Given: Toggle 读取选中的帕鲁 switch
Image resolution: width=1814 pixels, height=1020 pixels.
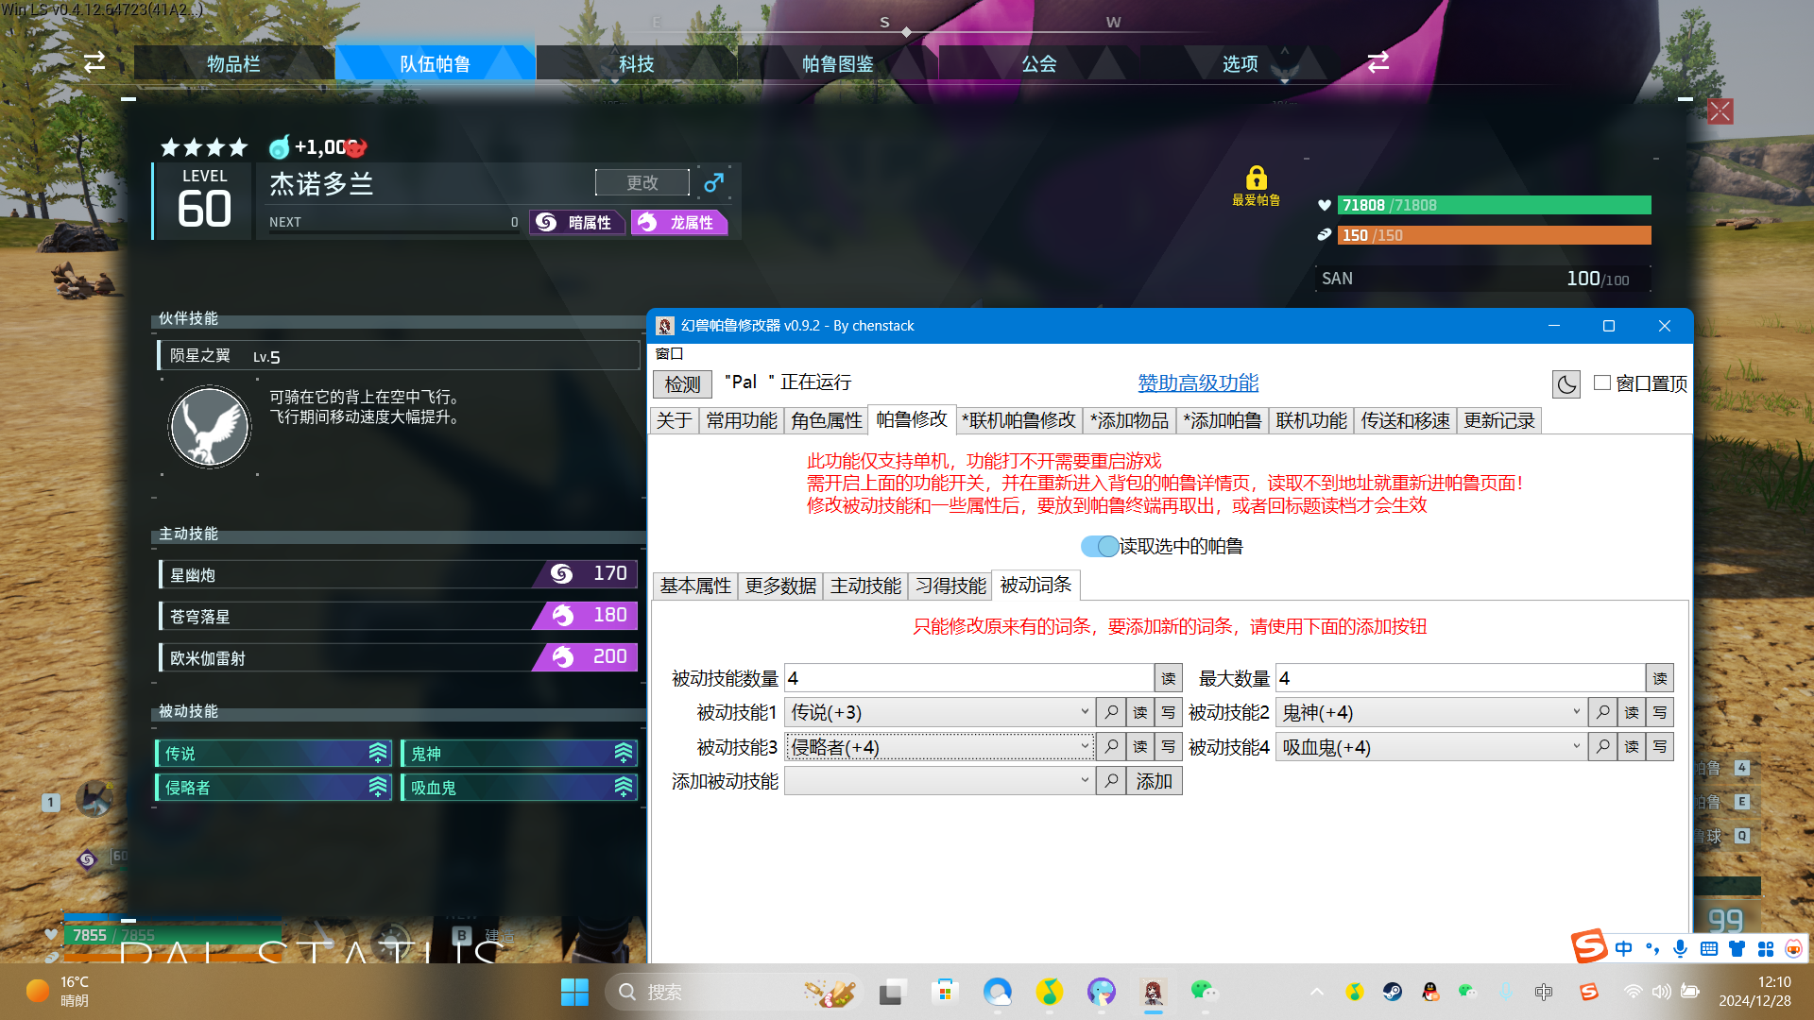Looking at the screenshot, I should click(1100, 546).
